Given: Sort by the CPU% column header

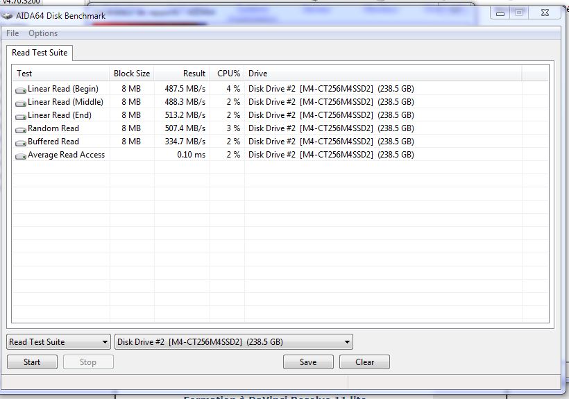Looking at the screenshot, I should 227,74.
